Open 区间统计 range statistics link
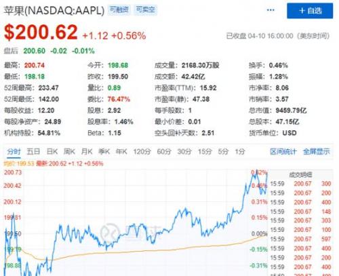 pos(283,151)
